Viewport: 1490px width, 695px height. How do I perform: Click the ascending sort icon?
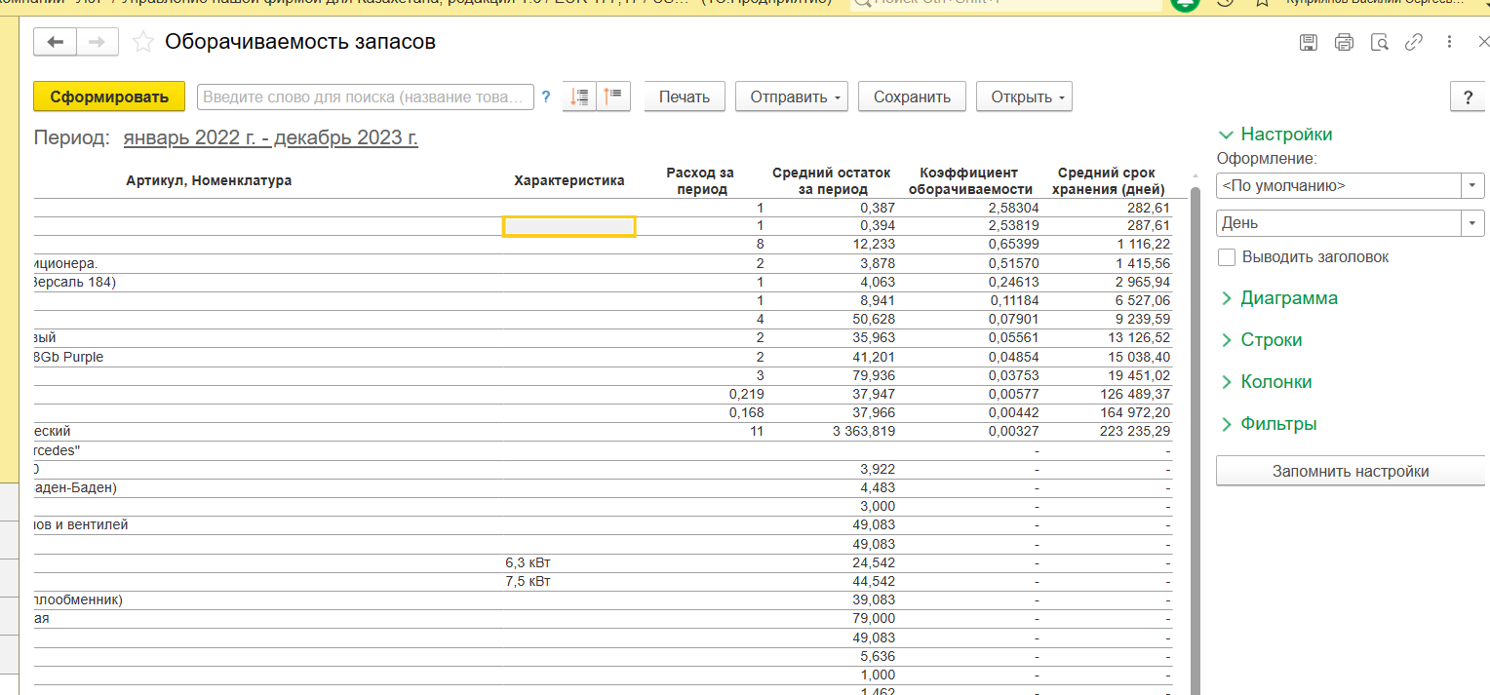[x=614, y=97]
